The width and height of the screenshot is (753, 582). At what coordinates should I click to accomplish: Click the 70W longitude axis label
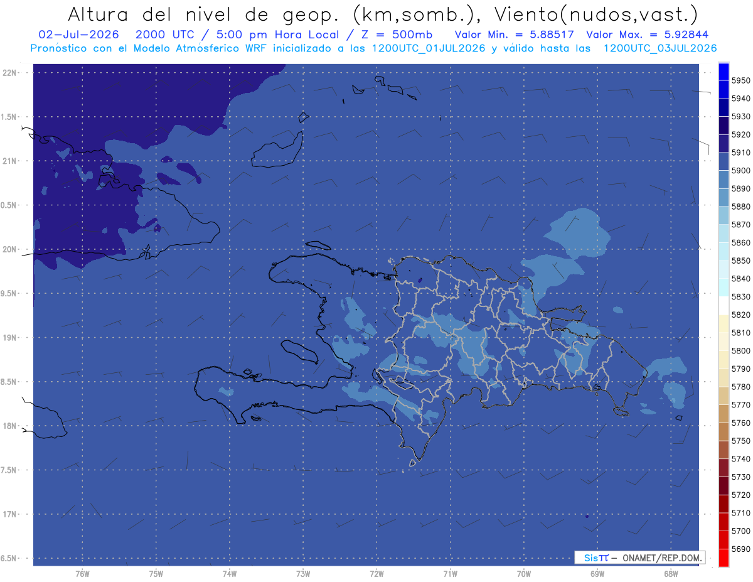(x=524, y=574)
